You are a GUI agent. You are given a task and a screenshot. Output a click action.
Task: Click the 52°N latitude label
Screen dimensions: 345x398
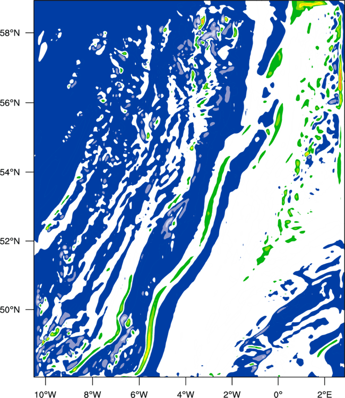point(10,241)
